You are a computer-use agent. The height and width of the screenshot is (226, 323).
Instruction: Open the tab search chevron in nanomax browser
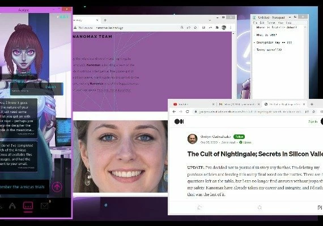(210, 20)
